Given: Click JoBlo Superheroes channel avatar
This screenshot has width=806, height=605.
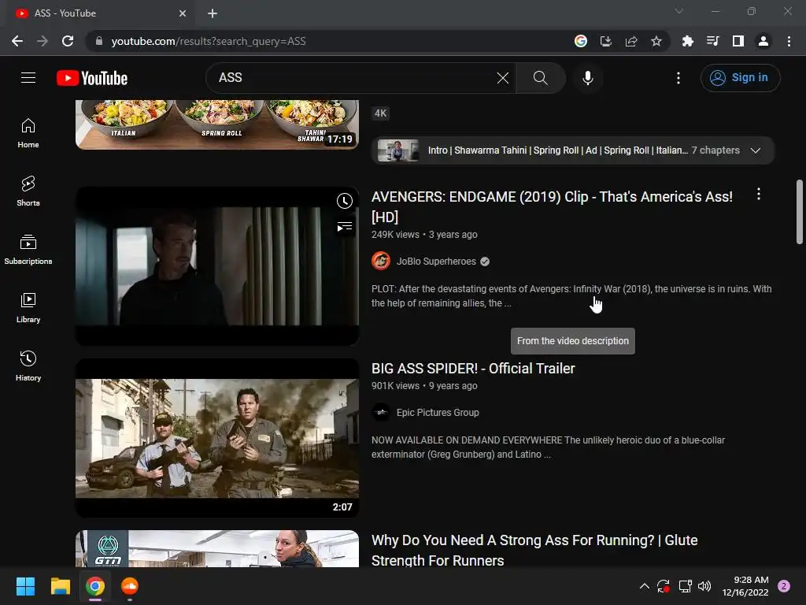Looking at the screenshot, I should pyautogui.click(x=381, y=261).
